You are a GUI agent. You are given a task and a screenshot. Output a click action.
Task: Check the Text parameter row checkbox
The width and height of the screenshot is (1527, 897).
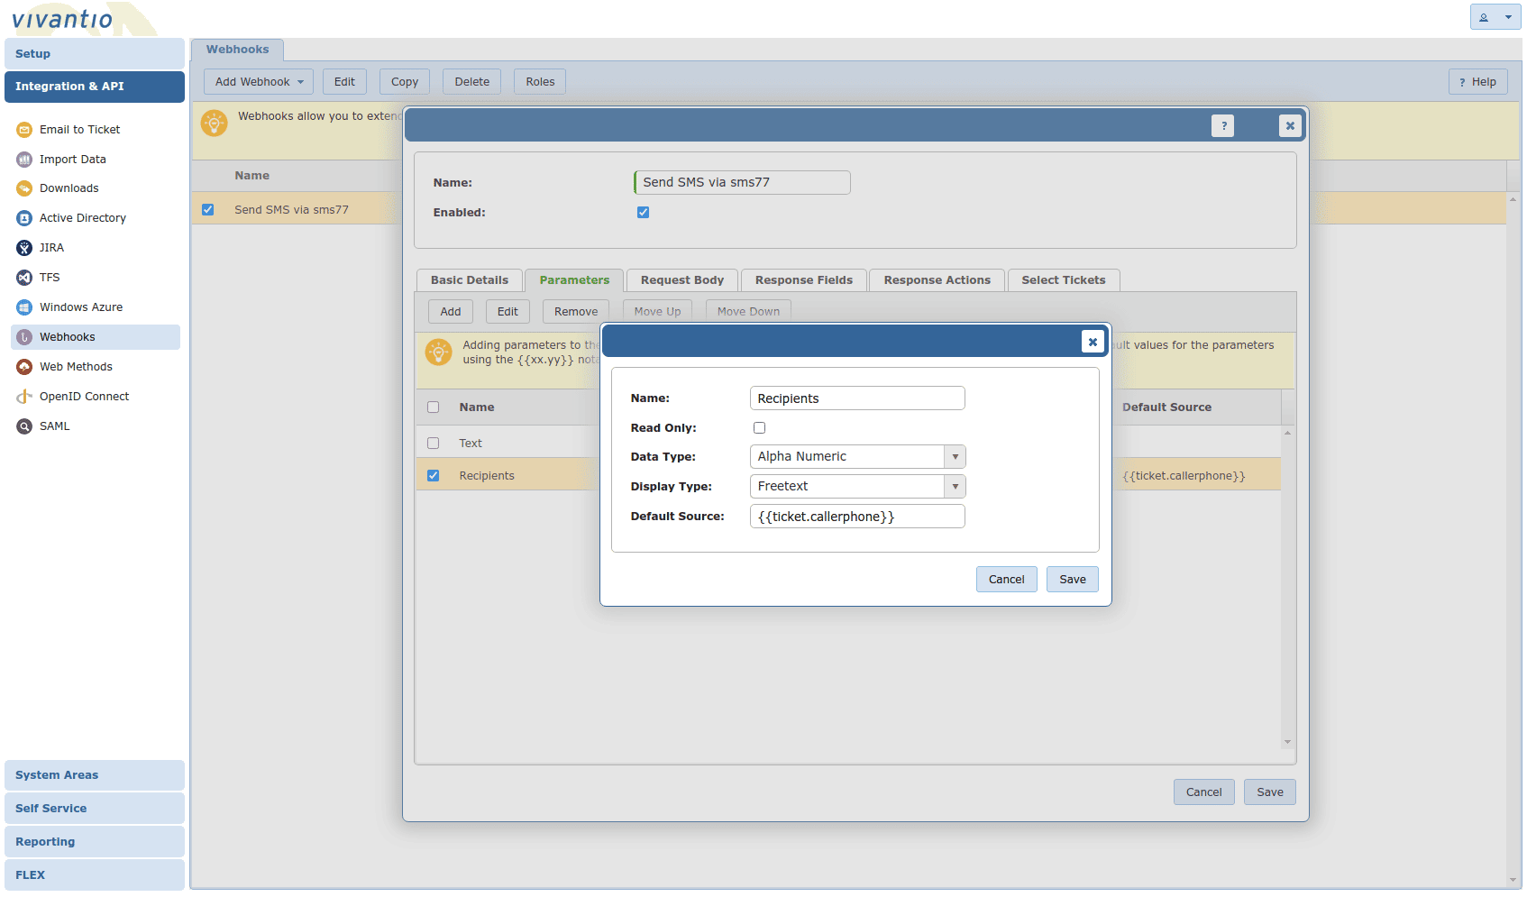(434, 444)
